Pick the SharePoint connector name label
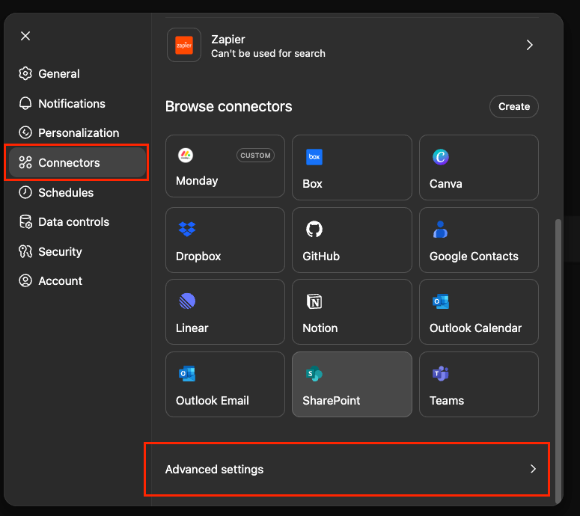This screenshot has width=580, height=516. pos(331,400)
